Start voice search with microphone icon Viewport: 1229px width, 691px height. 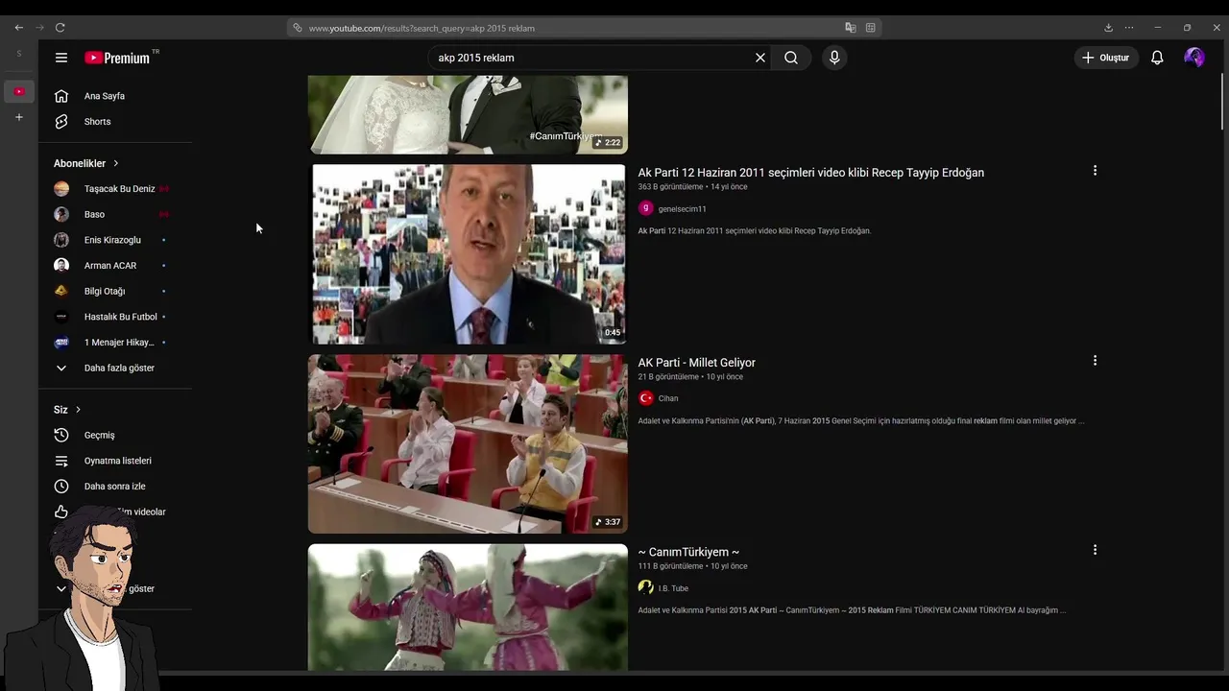[x=834, y=58]
